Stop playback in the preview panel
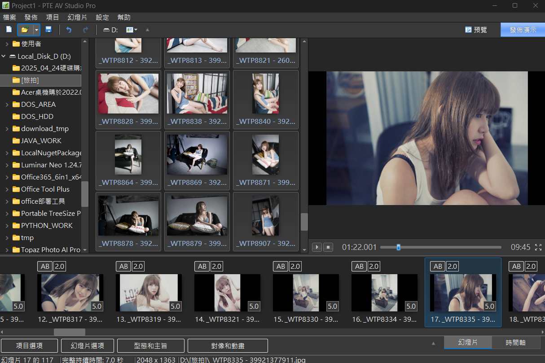Viewport: 545px width, 363px height. click(x=329, y=247)
